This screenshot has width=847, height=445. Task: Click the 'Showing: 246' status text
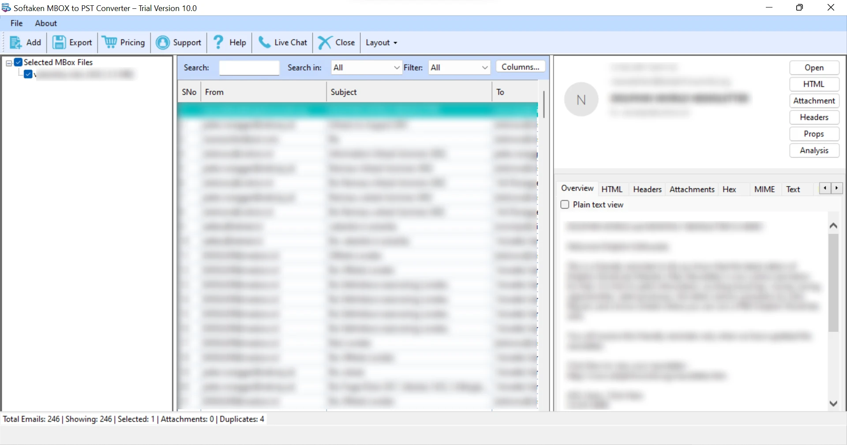(89, 419)
